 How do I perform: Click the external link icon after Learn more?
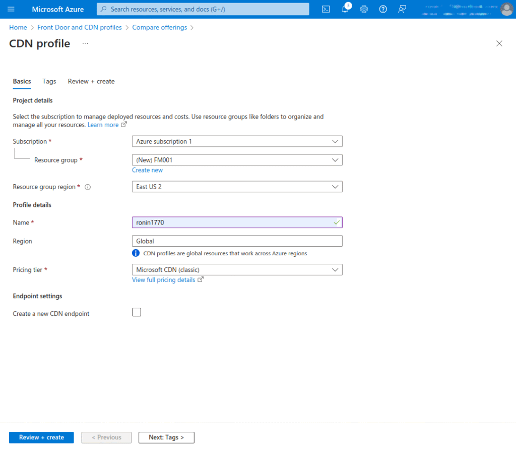pyautogui.click(x=124, y=125)
